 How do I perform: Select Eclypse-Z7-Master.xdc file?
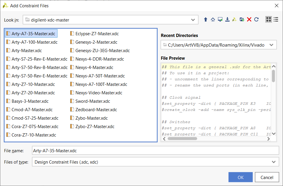95,34
